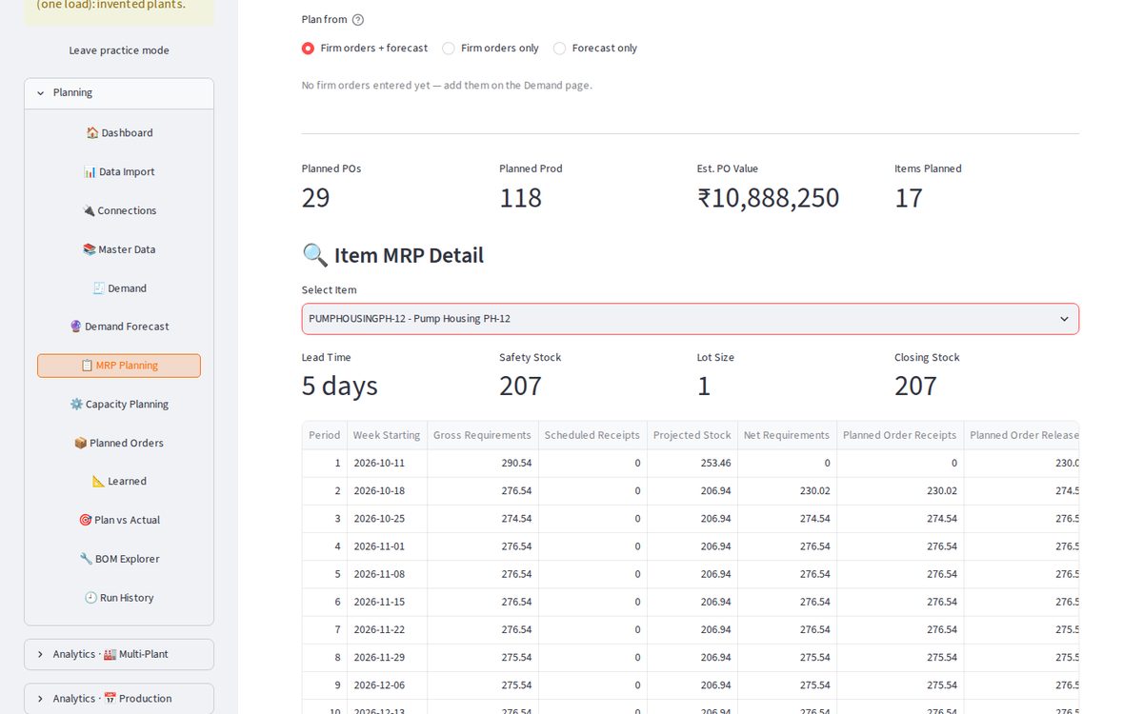
Task: Open Run History page
Action: point(119,598)
